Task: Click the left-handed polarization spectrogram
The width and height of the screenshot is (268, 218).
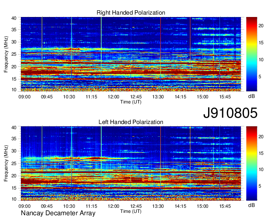Action: [131, 163]
